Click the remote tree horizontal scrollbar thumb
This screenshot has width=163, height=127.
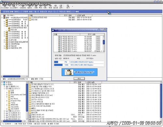pyautogui.click(x=12, y=76)
